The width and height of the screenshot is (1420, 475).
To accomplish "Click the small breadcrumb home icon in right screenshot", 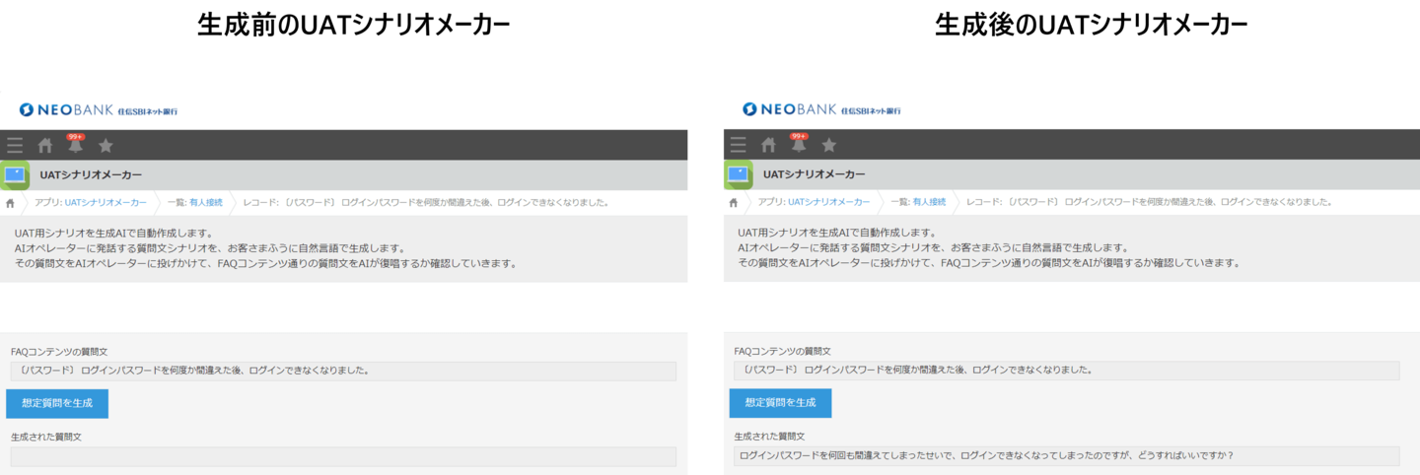I will coord(734,202).
